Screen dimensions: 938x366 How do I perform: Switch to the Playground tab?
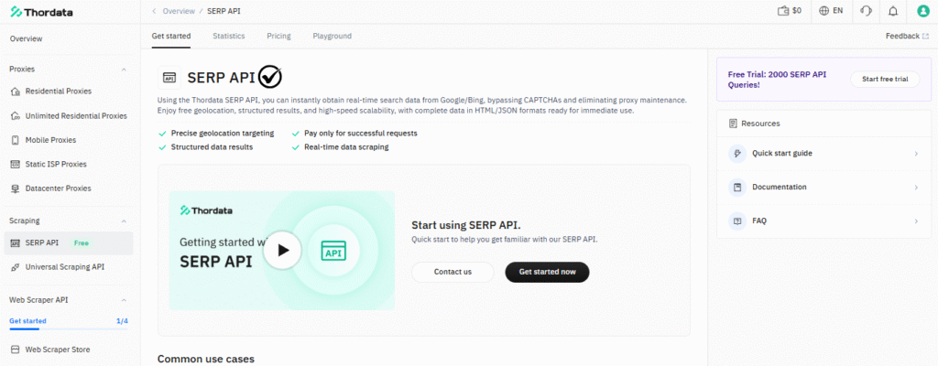click(x=332, y=37)
